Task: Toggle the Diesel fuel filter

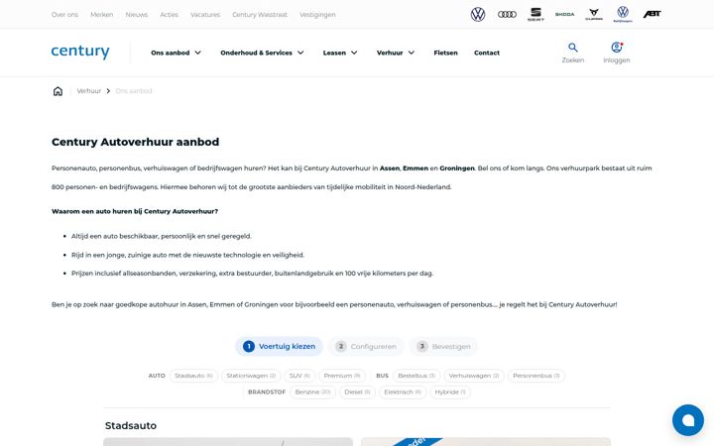Action: point(357,392)
